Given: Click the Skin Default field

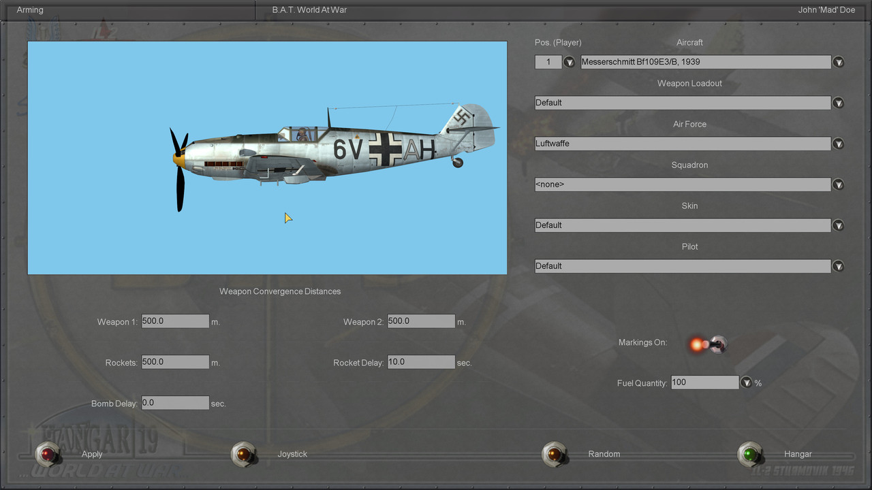Looking at the screenshot, I should [x=683, y=225].
